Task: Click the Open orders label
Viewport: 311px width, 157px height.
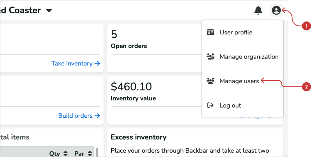Action: [129, 46]
